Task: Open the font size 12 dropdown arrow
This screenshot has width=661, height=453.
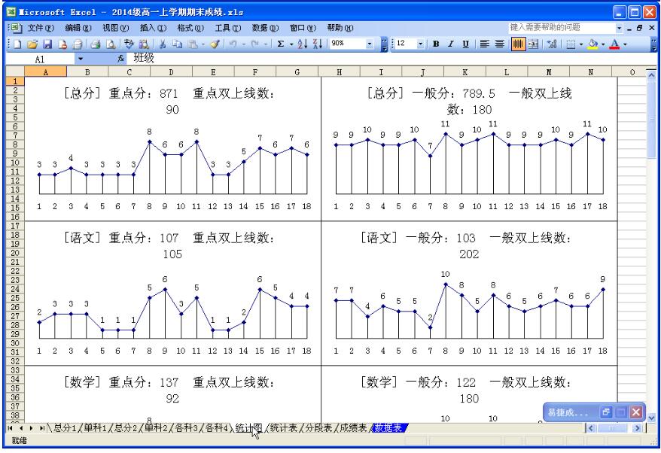Action: 420,44
